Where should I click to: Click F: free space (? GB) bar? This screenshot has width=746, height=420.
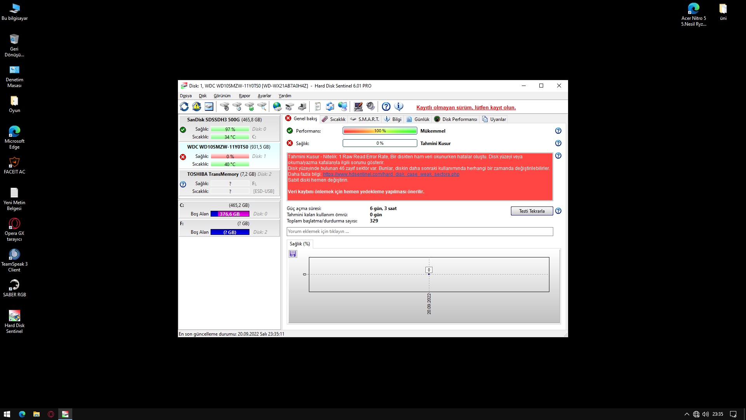[x=230, y=232]
